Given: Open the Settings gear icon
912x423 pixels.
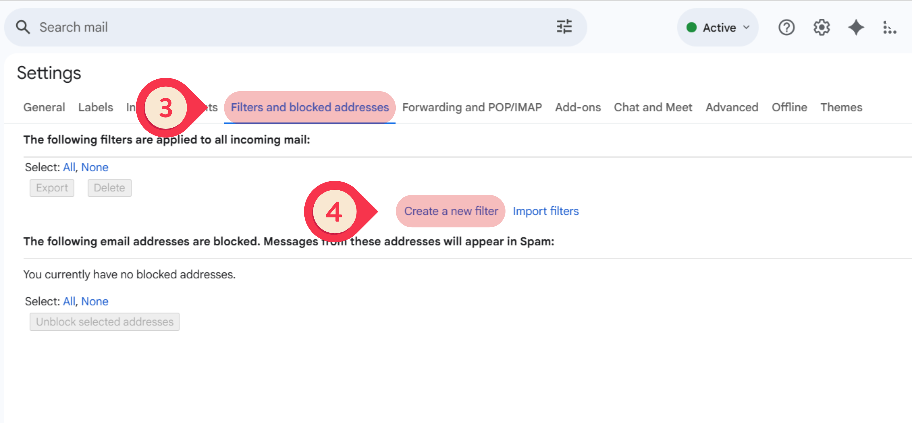Looking at the screenshot, I should [x=821, y=28].
